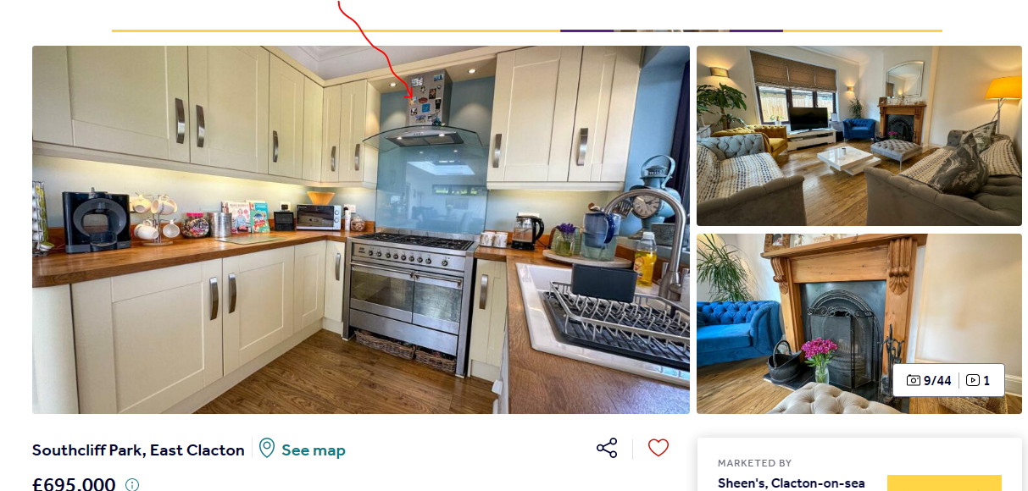Click the Southcliff Park, East Clacton address
The image size is (1028, 491).
click(138, 450)
